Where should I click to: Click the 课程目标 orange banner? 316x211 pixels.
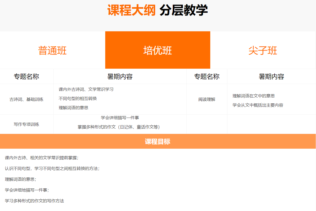pyautogui.click(x=157, y=142)
